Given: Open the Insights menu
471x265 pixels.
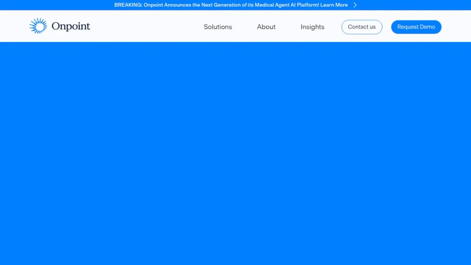Looking at the screenshot, I should tap(312, 27).
